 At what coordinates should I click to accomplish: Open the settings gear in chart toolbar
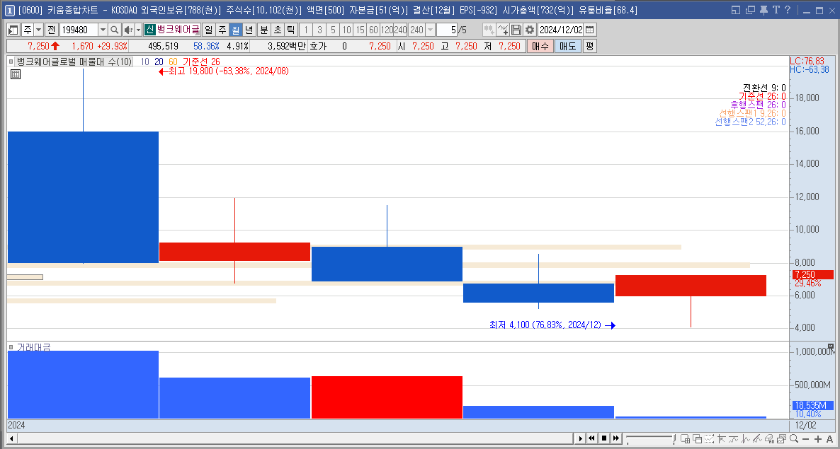click(530, 30)
